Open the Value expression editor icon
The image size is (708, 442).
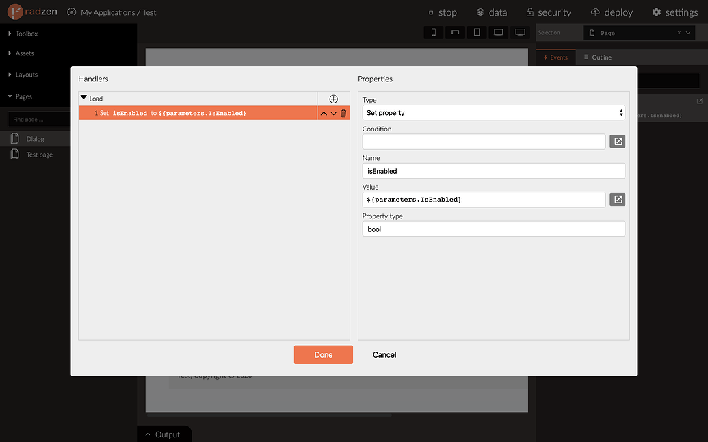point(617,199)
